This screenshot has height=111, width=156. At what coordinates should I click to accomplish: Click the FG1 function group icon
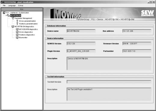click(4, 13)
